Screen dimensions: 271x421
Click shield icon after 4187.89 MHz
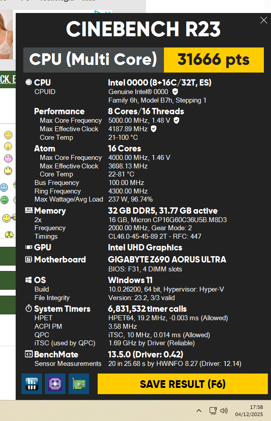coord(153,129)
